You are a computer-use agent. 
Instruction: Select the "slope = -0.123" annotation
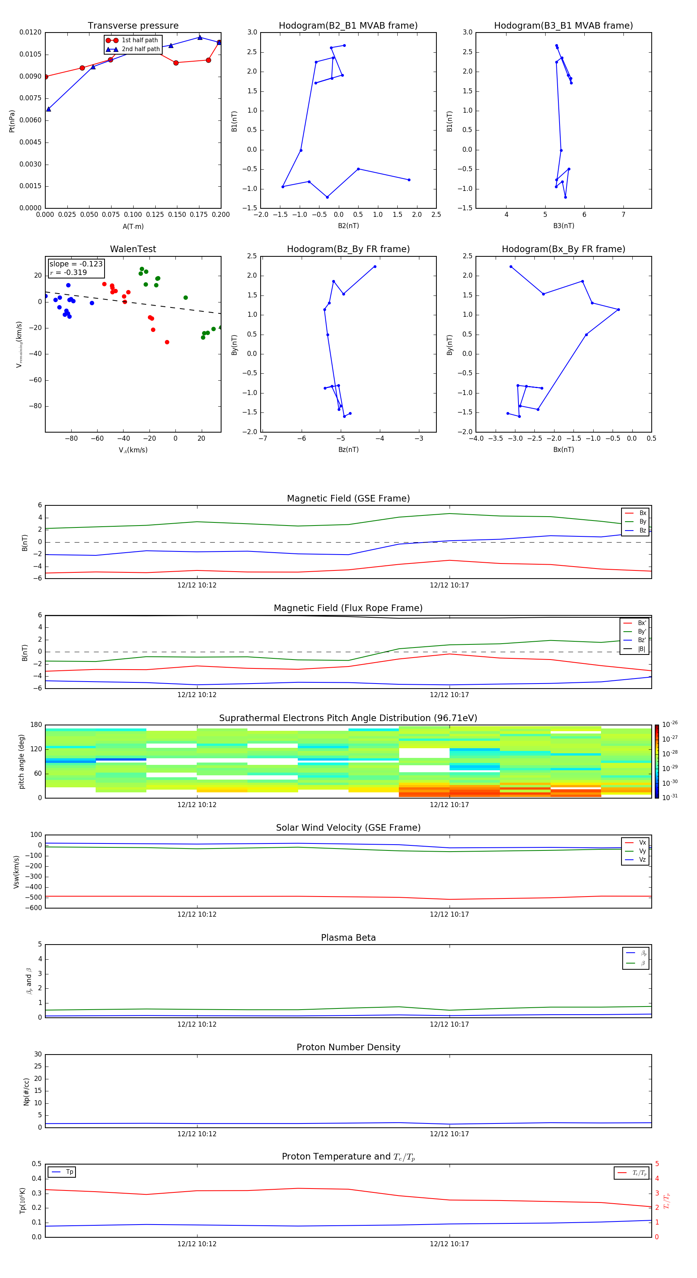(x=76, y=264)
